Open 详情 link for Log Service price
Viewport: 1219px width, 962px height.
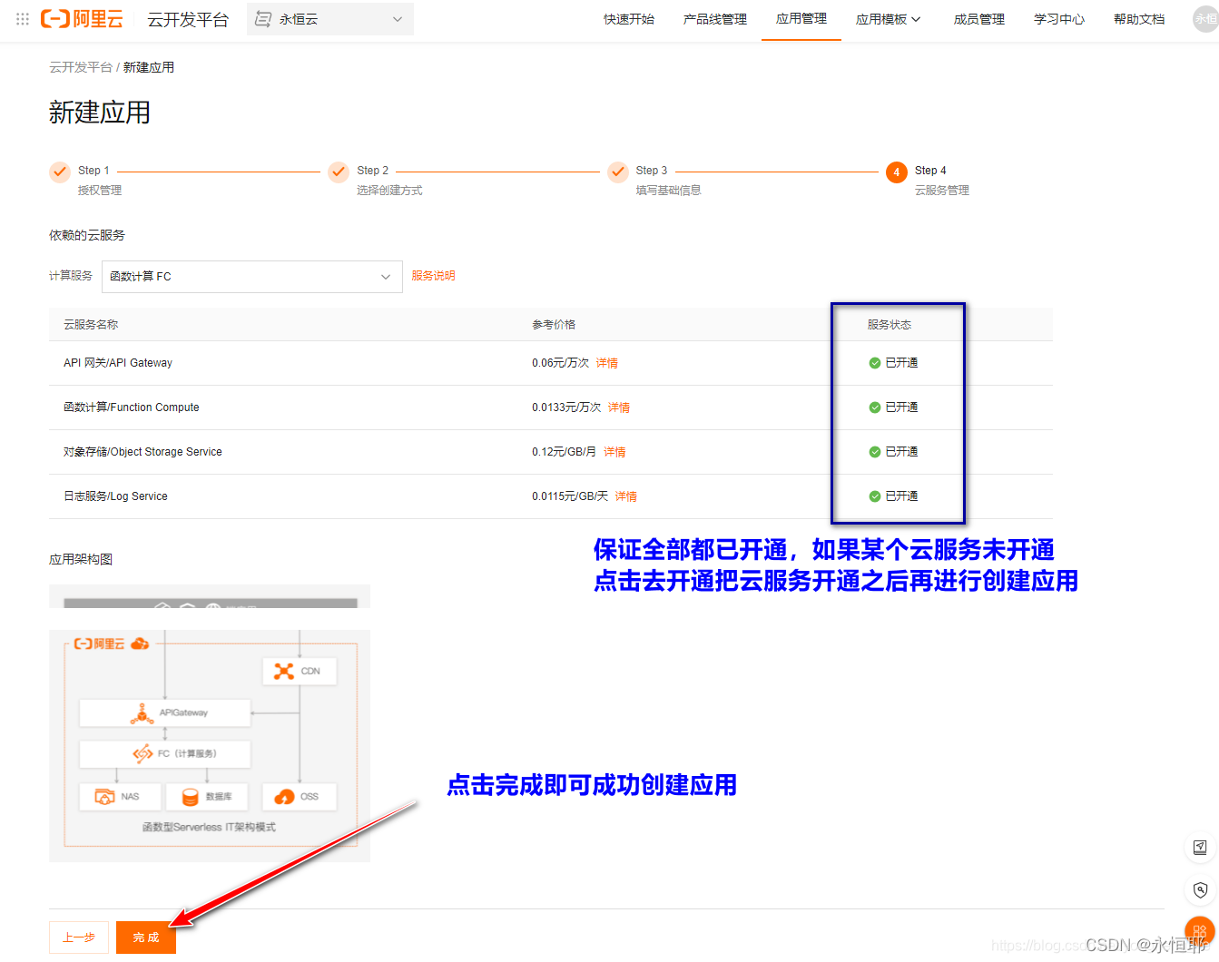tap(626, 496)
